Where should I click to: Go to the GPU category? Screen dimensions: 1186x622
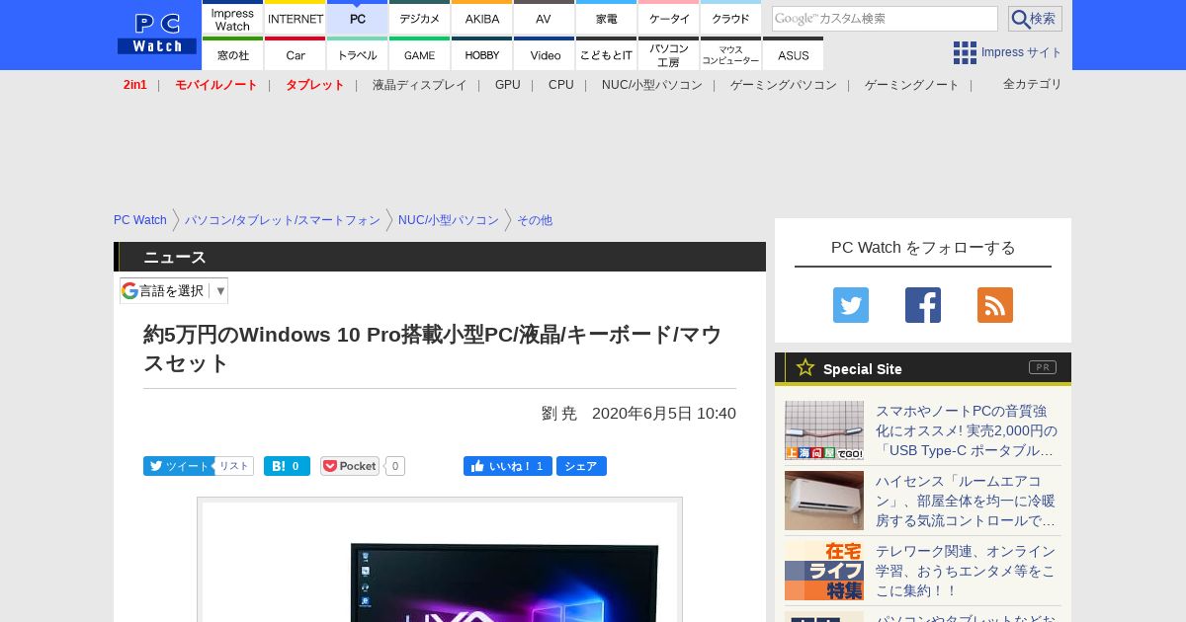pos(508,85)
